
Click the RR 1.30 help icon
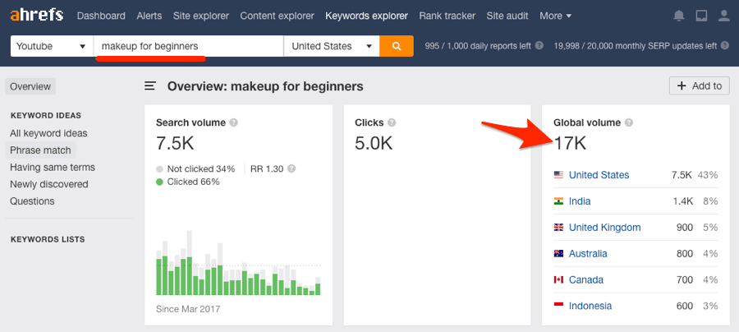pyautogui.click(x=291, y=168)
